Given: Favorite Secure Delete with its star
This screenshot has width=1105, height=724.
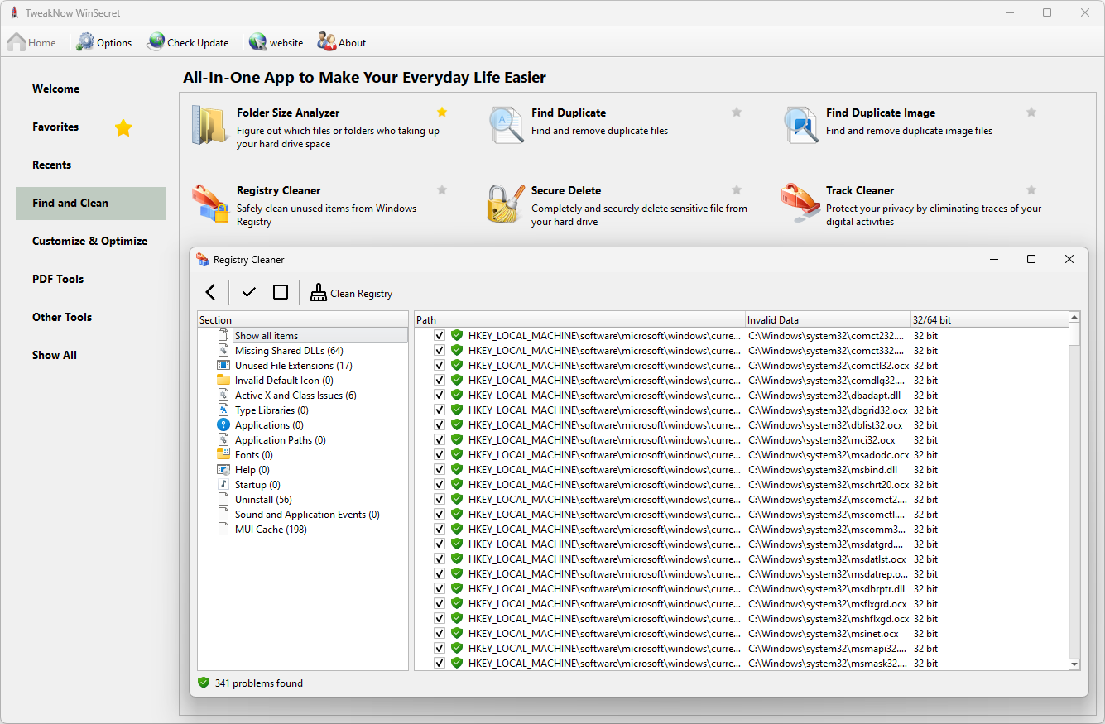Looking at the screenshot, I should pos(737,190).
